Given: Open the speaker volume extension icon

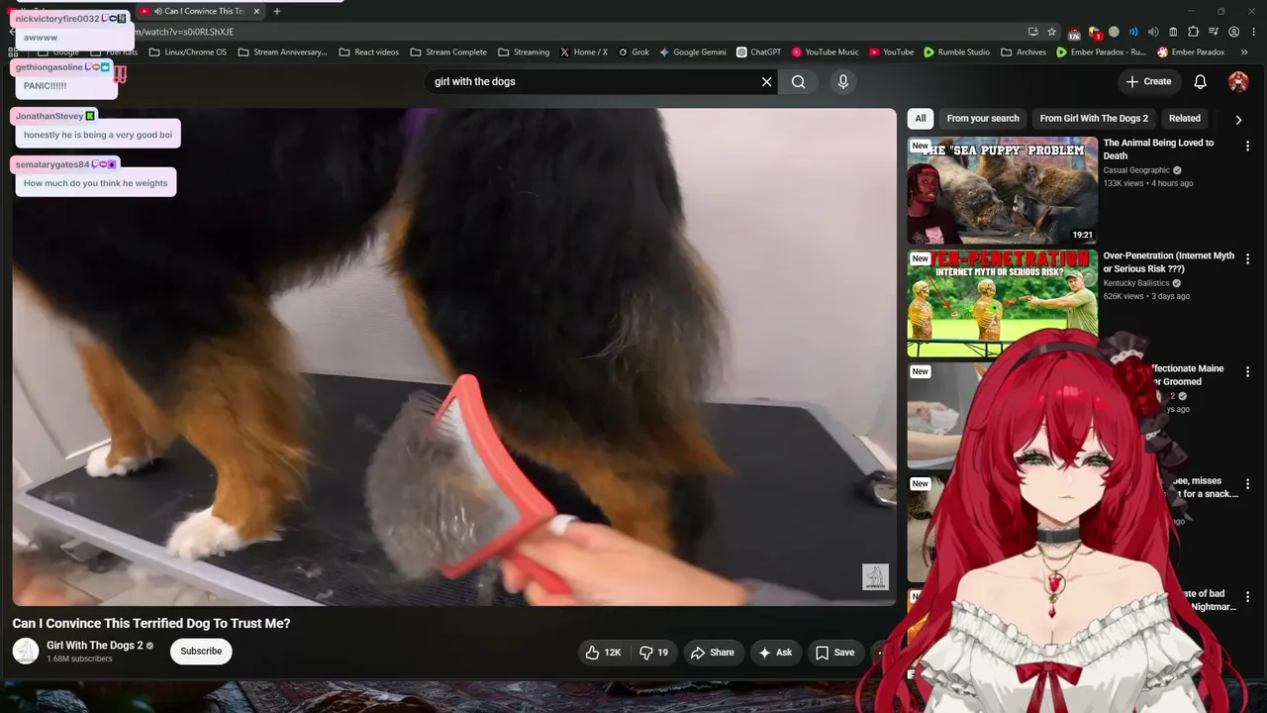Looking at the screenshot, I should pyautogui.click(x=1153, y=32).
